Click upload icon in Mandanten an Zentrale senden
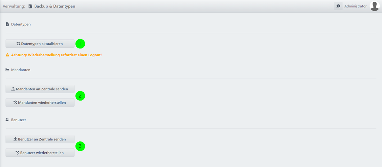This screenshot has height=167, width=382. 13,89
